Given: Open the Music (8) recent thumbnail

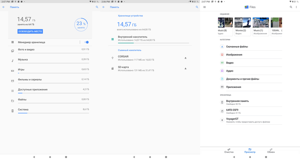Looking at the screenshot, I should [225, 26].
